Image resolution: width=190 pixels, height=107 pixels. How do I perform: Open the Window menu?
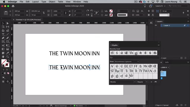pos(77,2)
